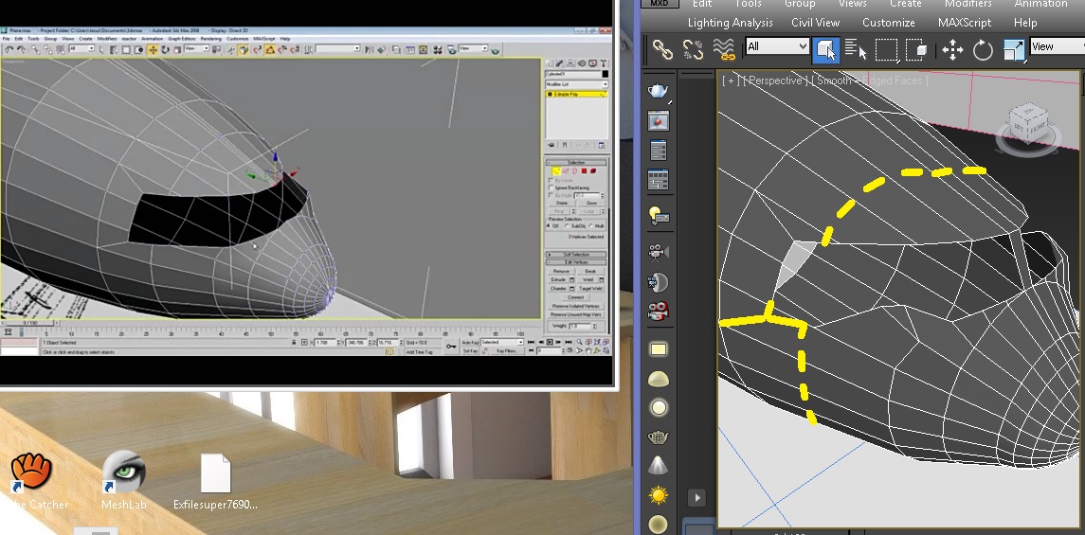Activate highlighted Select Object tool in right window
Screen dimensions: 1085x535
click(x=825, y=50)
